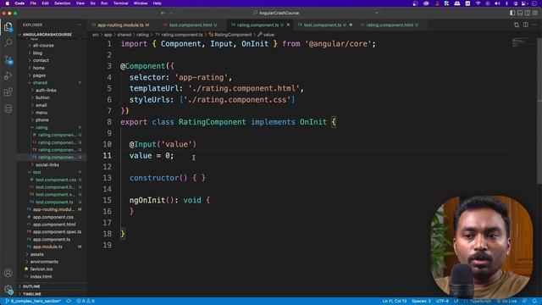Image resolution: width=542 pixels, height=305 pixels.
Task: Open the Source Control view
Action: coord(8,59)
